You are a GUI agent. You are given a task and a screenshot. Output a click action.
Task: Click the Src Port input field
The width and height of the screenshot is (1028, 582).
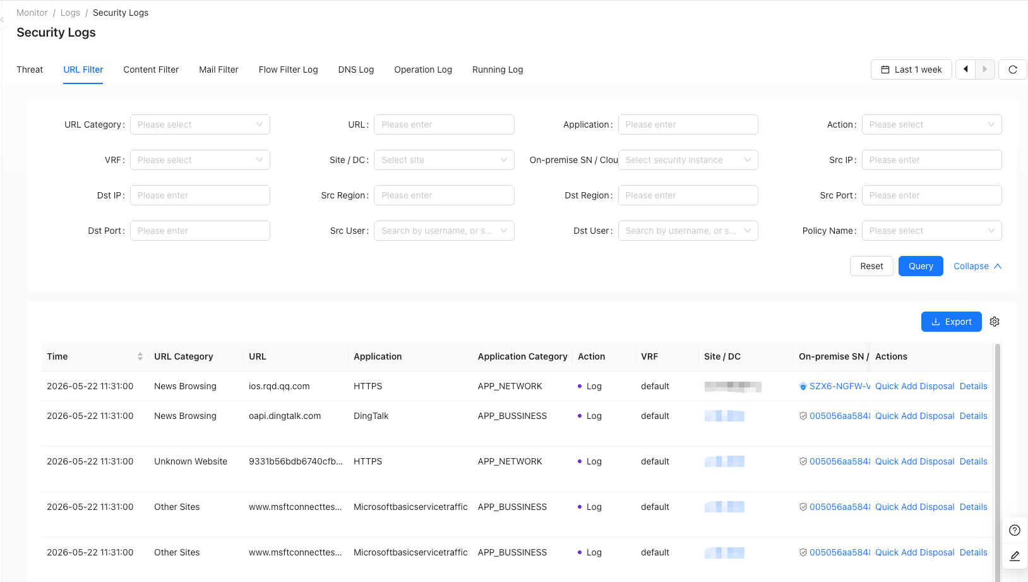click(931, 195)
